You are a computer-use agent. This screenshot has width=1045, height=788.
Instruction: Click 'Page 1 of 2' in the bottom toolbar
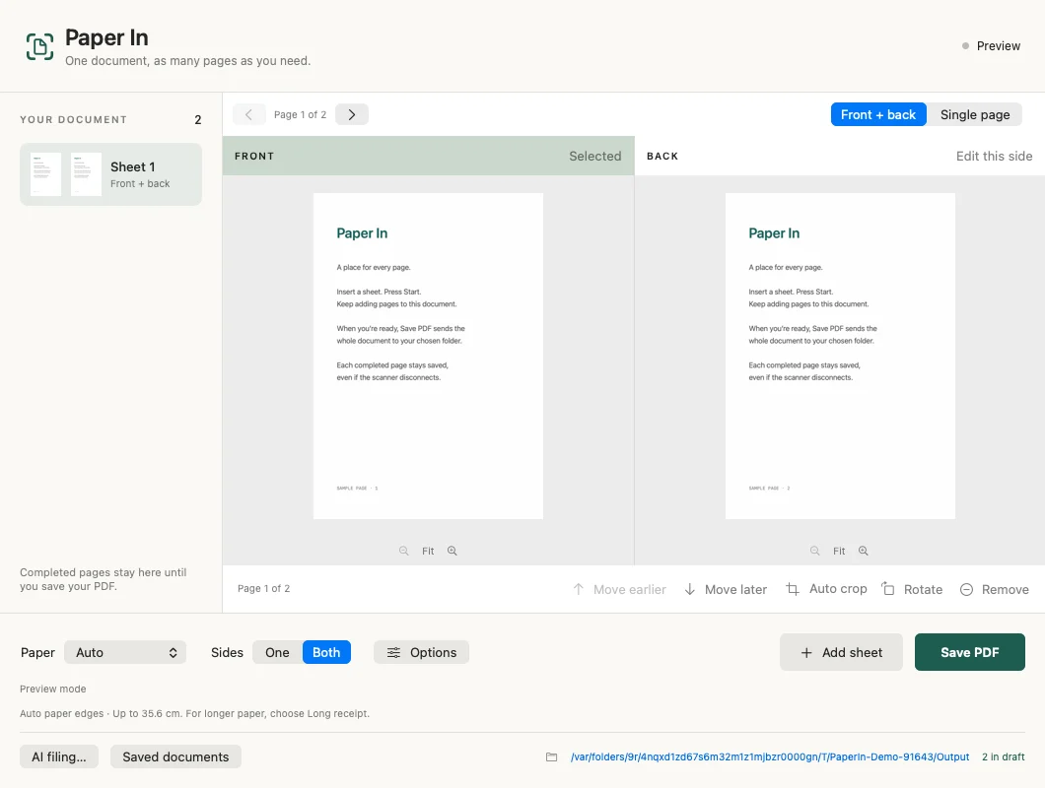264,589
